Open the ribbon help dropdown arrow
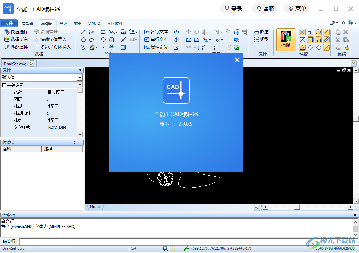359x253 pixels. 356,23
